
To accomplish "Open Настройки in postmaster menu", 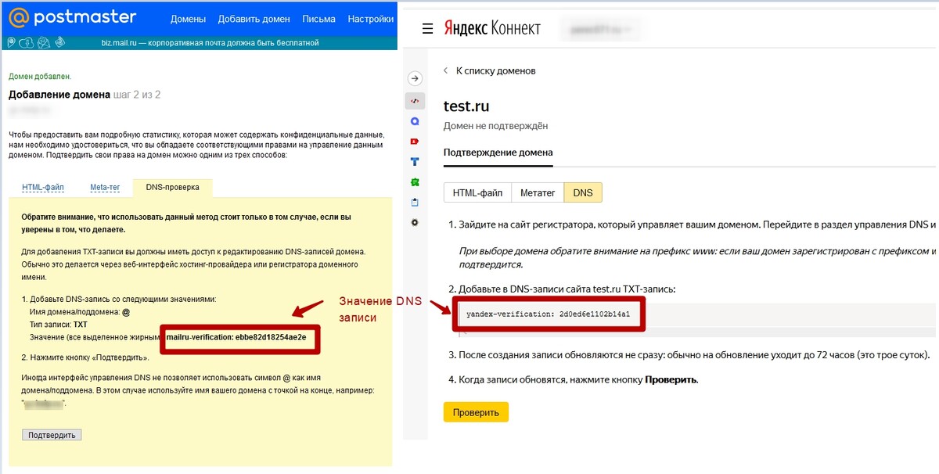I will [371, 19].
